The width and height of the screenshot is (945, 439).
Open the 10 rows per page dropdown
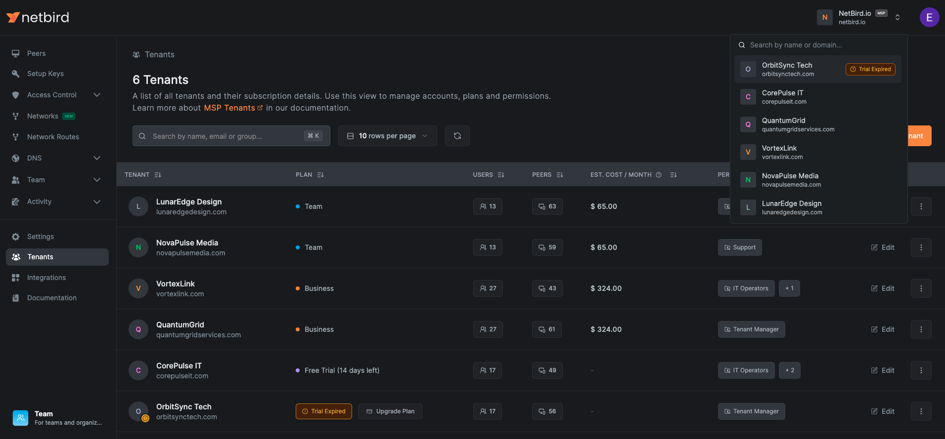[x=387, y=136]
